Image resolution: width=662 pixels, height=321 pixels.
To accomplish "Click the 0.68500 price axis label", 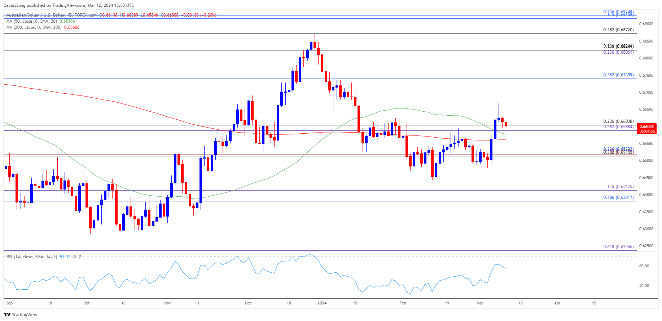I will point(646,41).
